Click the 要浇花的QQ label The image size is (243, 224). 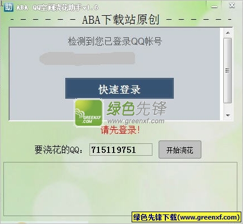58,150
